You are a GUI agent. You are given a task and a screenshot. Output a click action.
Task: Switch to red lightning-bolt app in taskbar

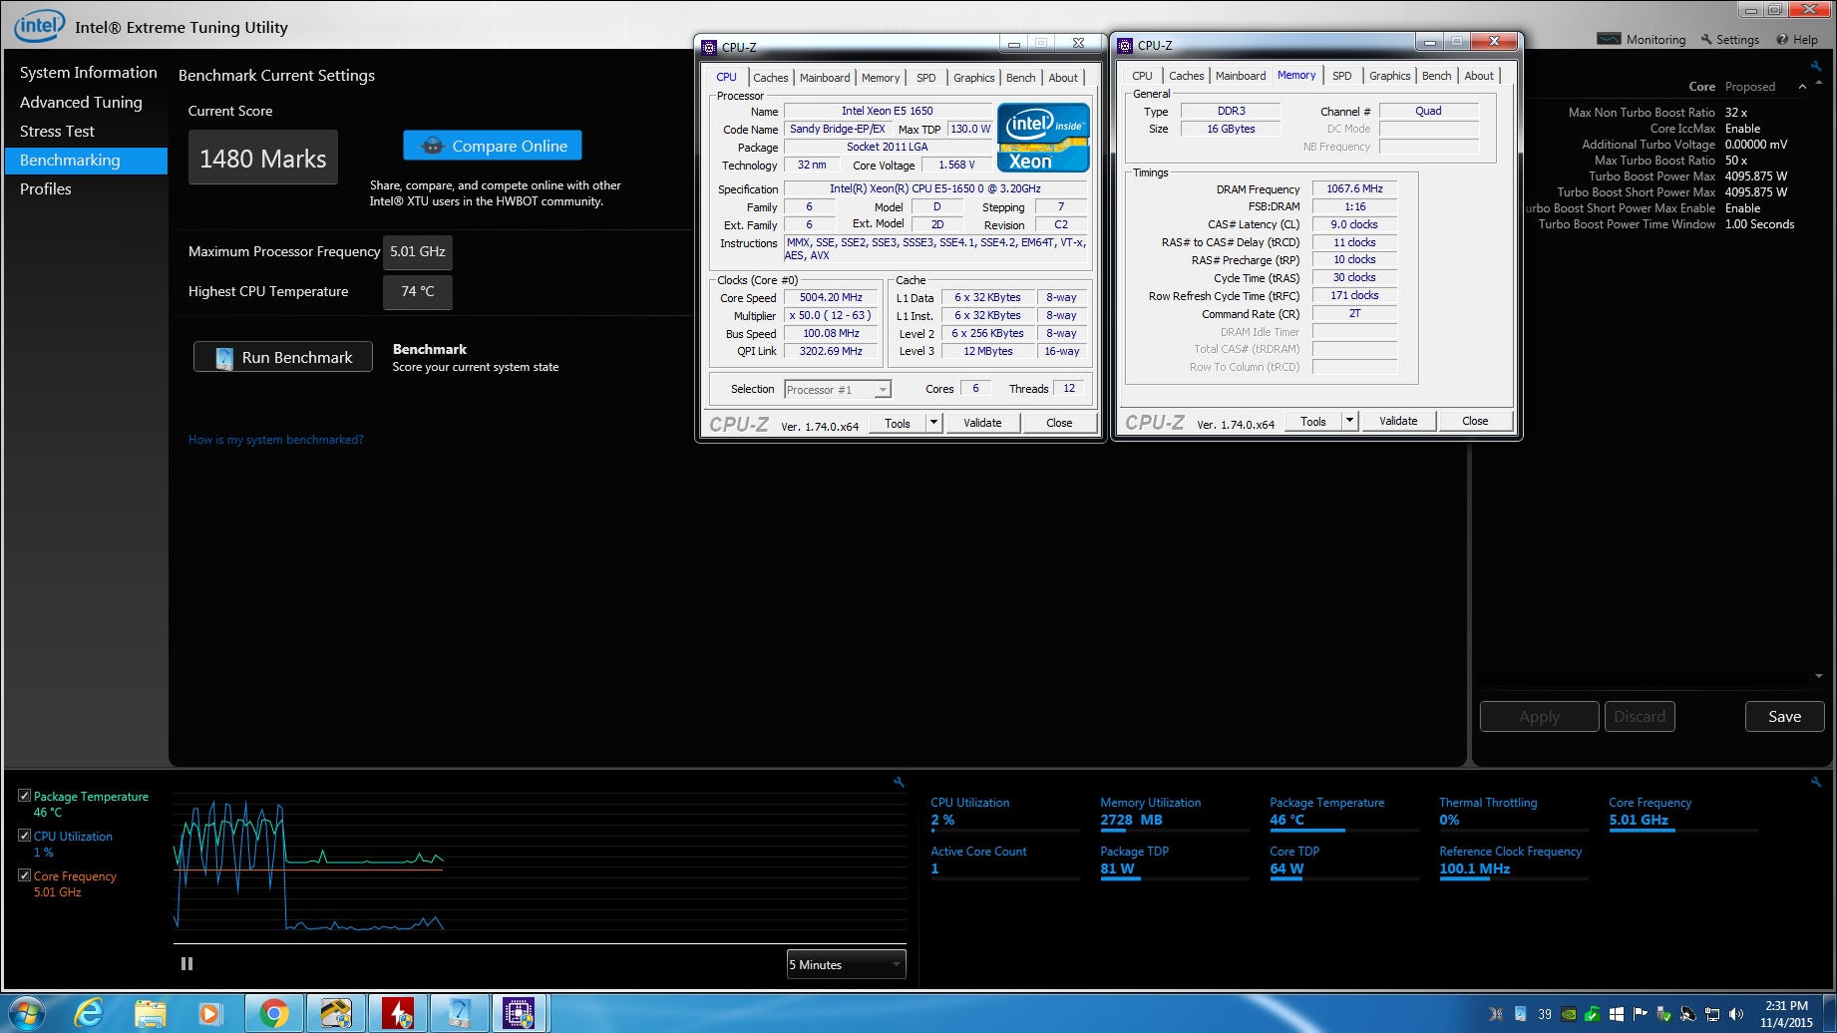point(398,1014)
